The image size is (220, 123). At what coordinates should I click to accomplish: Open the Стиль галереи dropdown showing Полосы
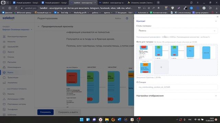coord(177,31)
